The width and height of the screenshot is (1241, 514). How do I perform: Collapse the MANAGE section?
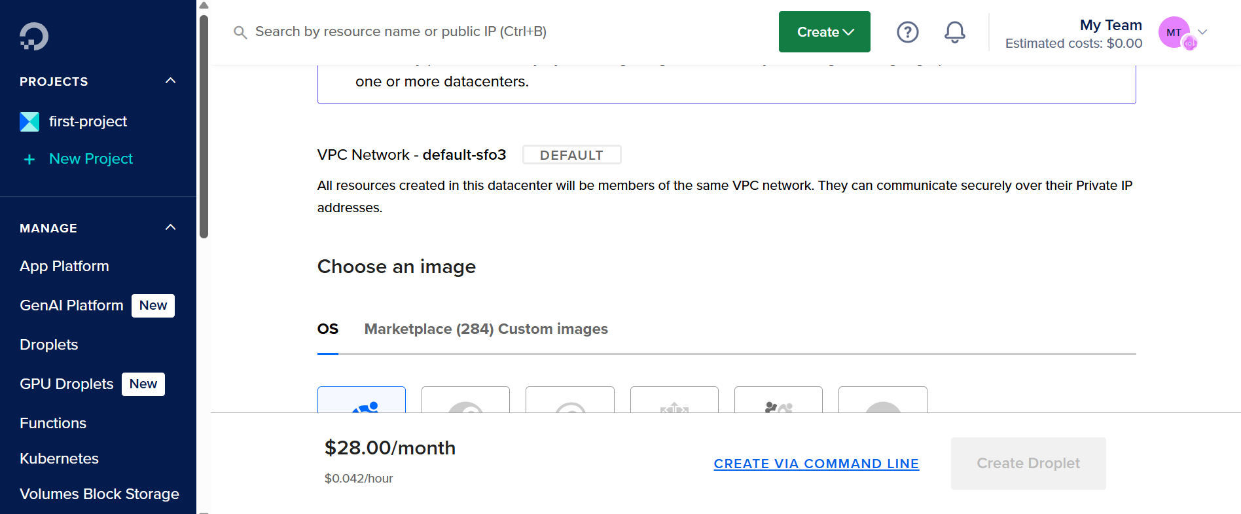(171, 227)
